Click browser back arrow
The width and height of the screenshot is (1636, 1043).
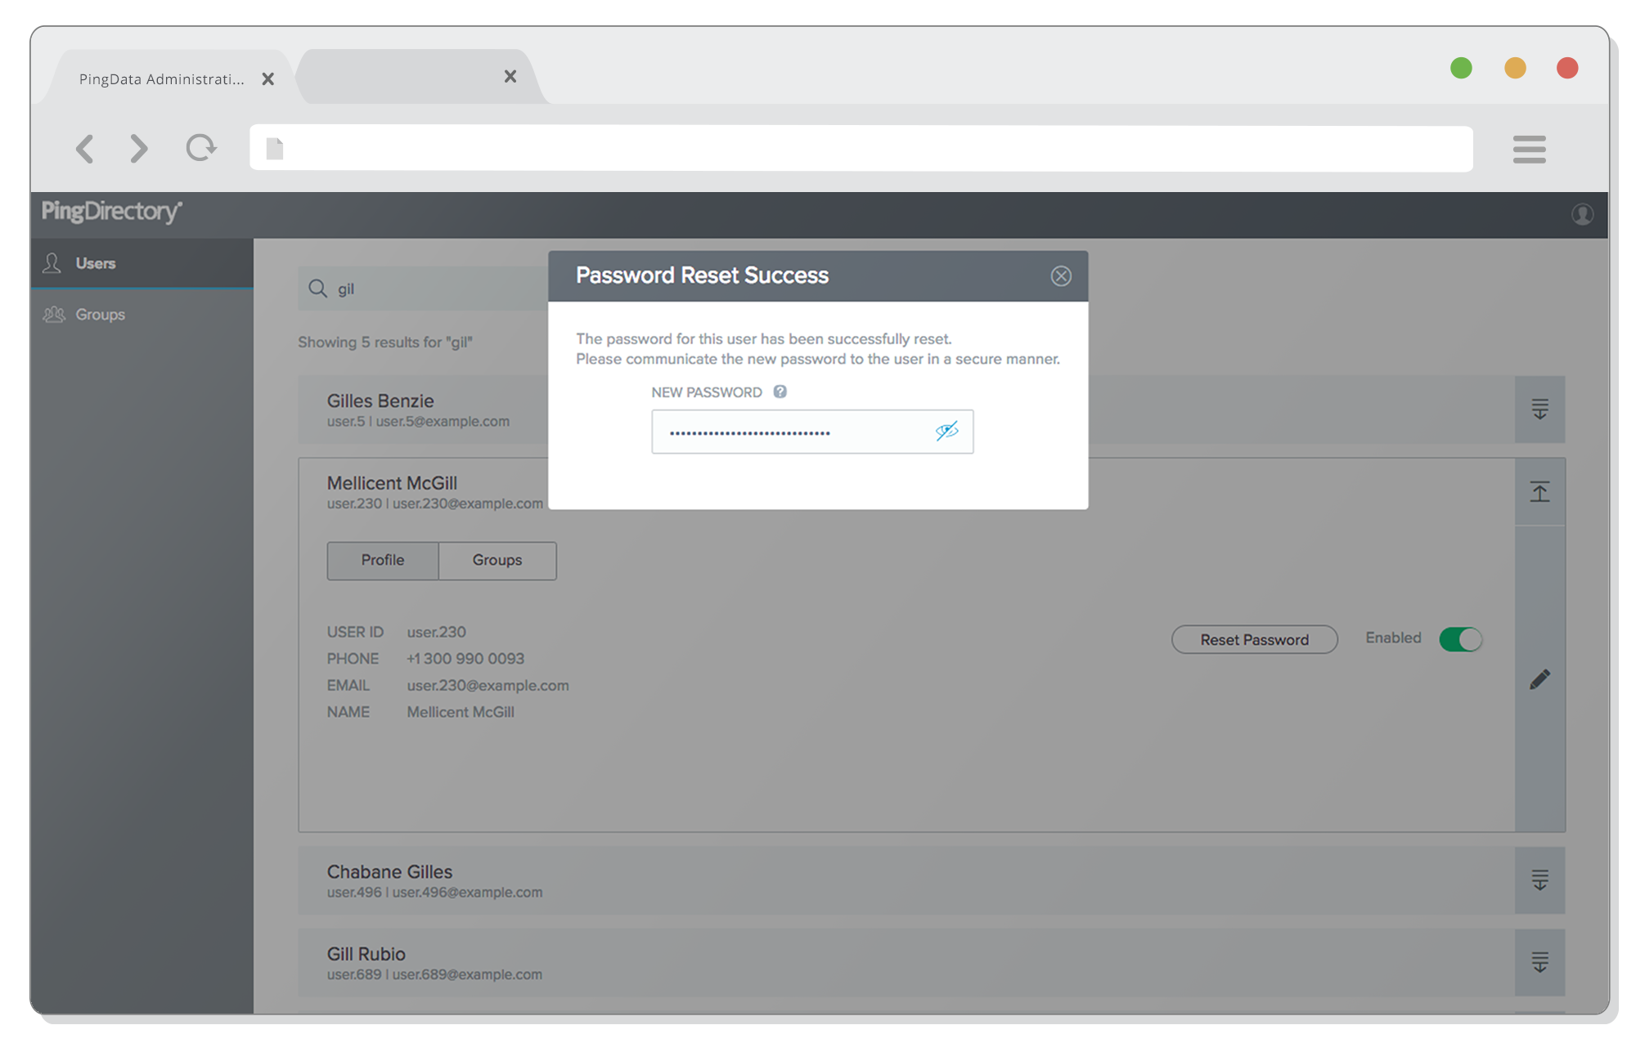pos(84,149)
